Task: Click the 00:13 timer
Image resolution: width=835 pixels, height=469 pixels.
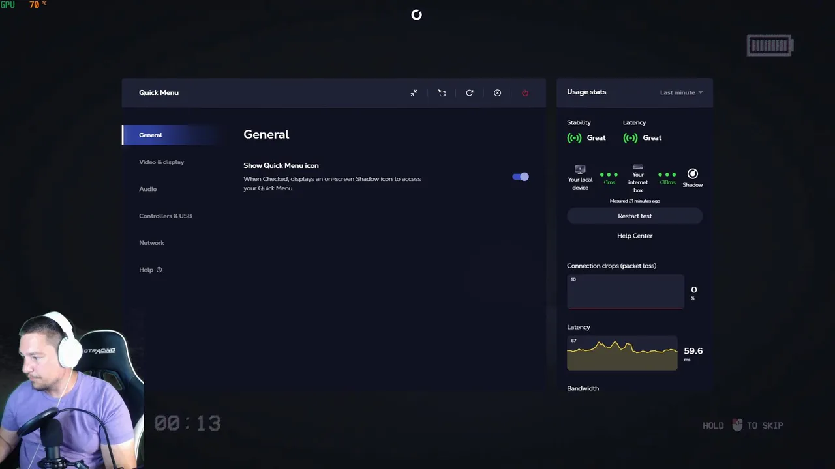Action: 188,423
